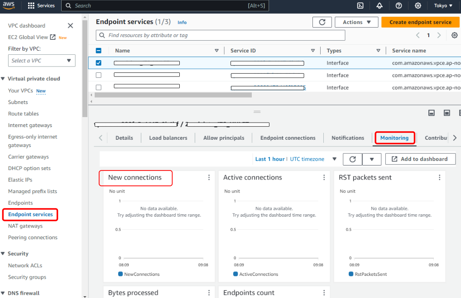Open the Services grid menu
The width and height of the screenshot is (461, 298).
(x=41, y=5)
